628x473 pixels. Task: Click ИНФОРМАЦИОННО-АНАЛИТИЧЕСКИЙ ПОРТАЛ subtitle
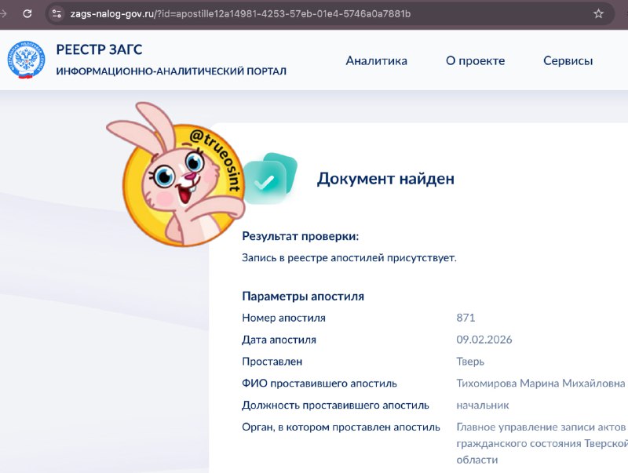171,71
